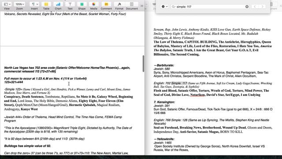Click the text 'BORN TO KILL'

coord(231,132)
